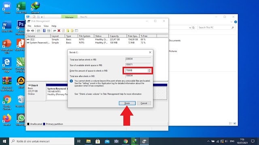
Task: Open the Google Chrome desktop shortcut
Action: click(7, 102)
